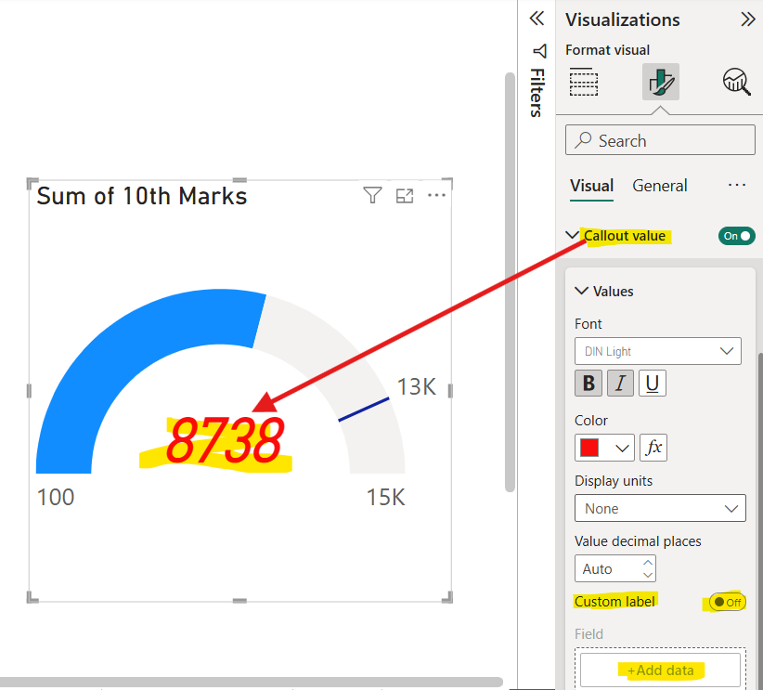Expand the Filters pane double chevron

(x=537, y=19)
